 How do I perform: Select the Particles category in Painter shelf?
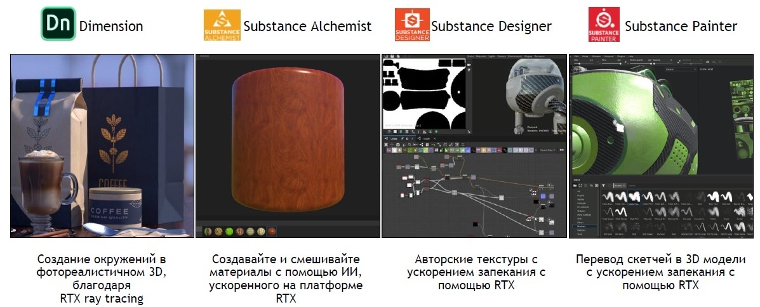(581, 230)
